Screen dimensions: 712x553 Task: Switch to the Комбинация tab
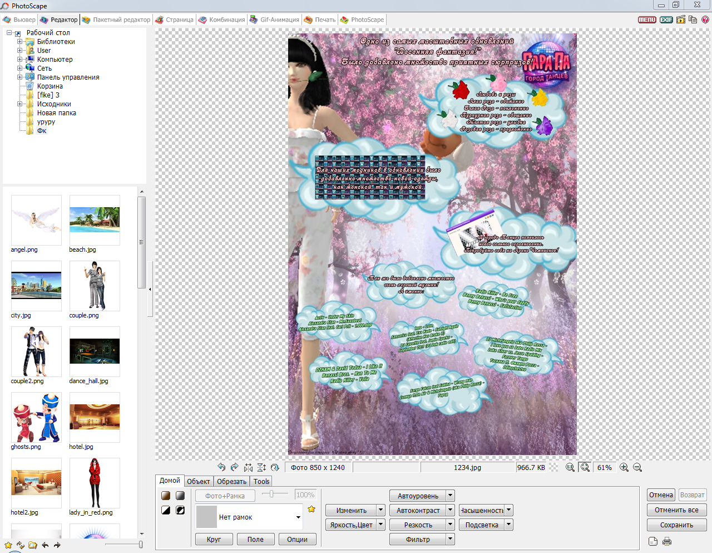click(222, 19)
